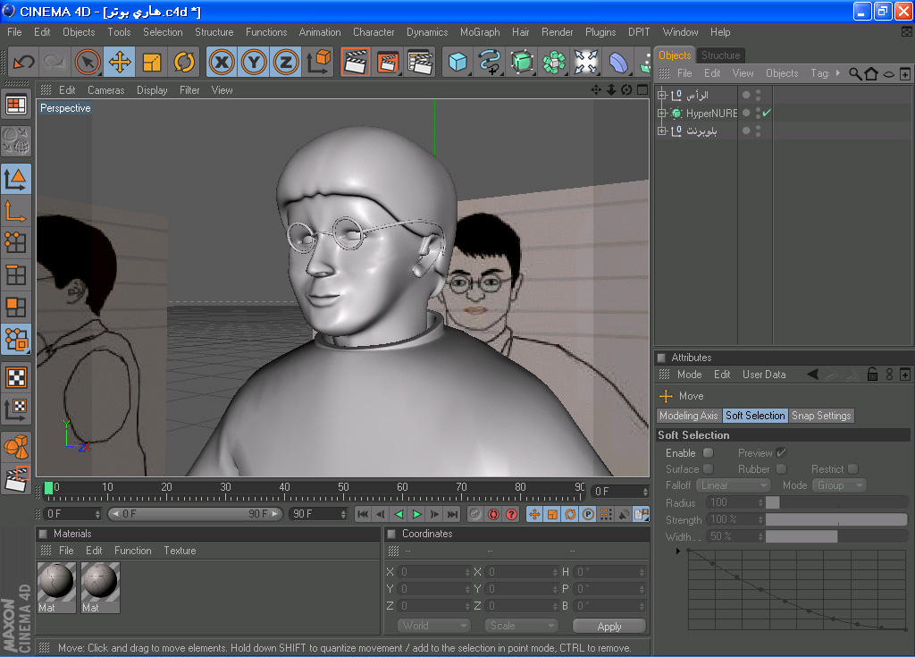Render to Picture Viewer icon
Viewport: 915px width, 657px height.
point(388,62)
